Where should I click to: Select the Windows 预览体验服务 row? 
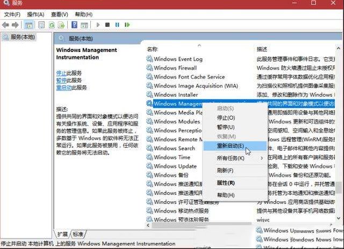pyautogui.click(x=240, y=219)
